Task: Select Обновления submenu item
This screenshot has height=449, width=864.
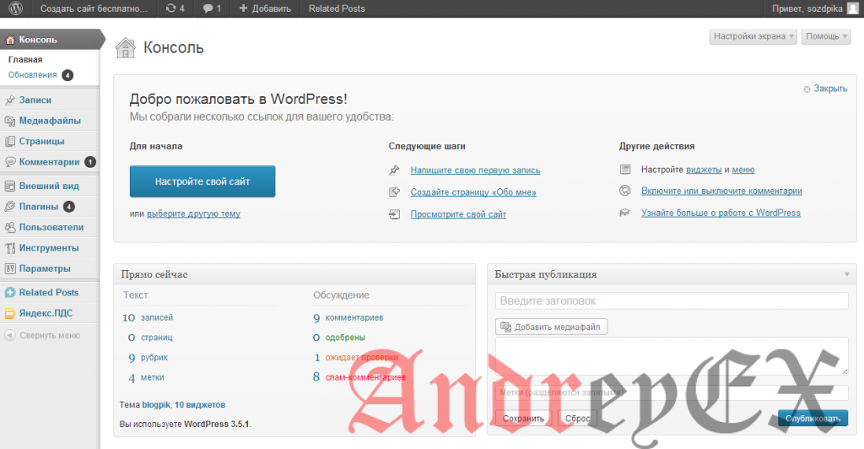Action: (33, 75)
